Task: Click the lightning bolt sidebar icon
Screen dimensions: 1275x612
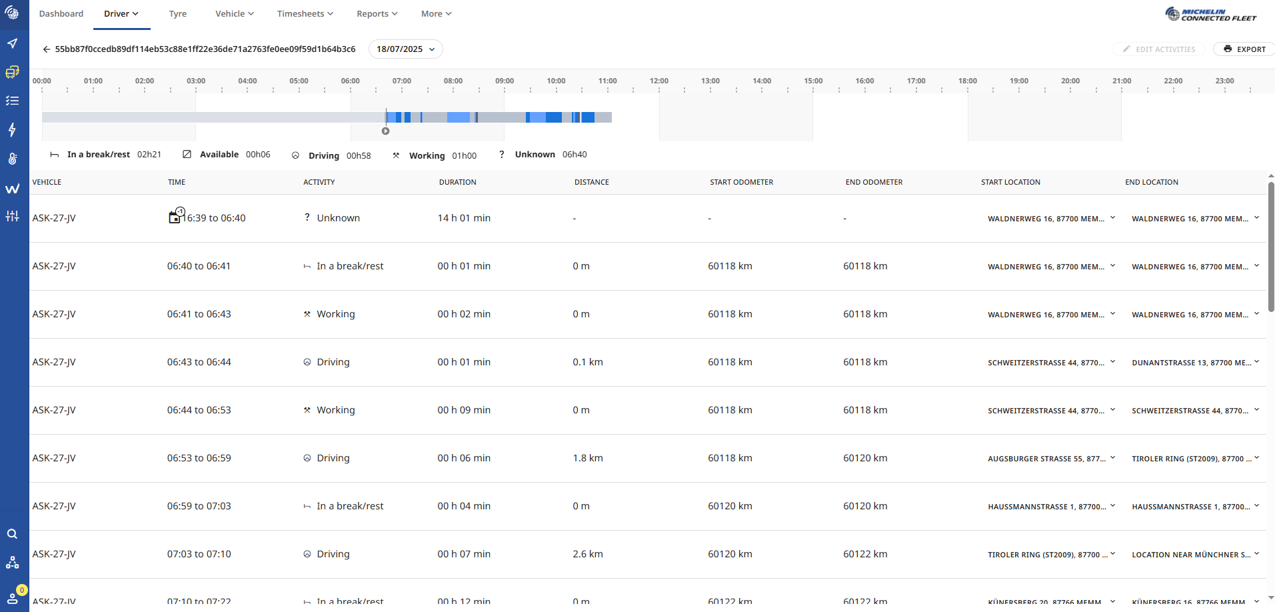Action: [x=13, y=130]
